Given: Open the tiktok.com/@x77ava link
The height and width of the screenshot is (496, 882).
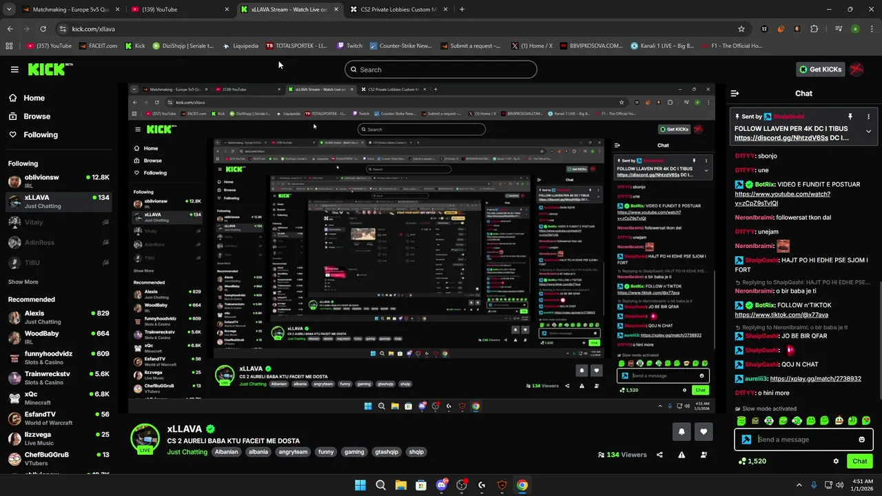Looking at the screenshot, I should [x=781, y=315].
